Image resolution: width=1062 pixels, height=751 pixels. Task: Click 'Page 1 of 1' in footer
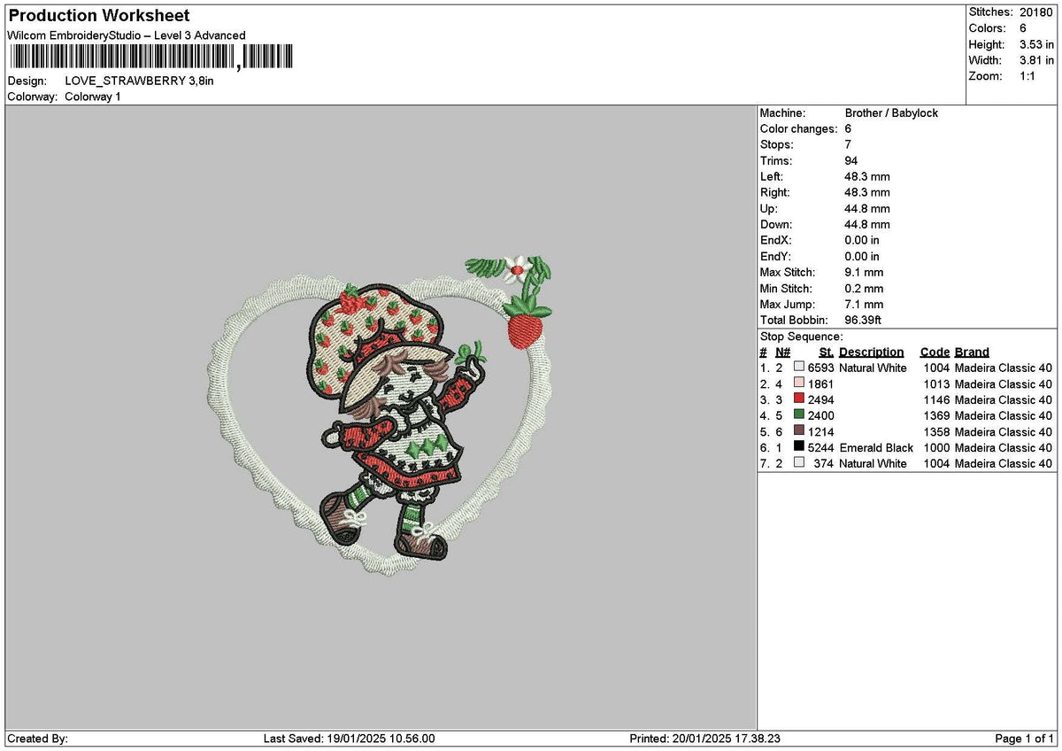1024,739
